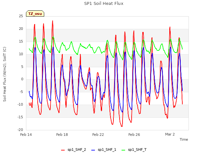Click the Feb 26 x-axis label
208x156 pixels.
(x=134, y=135)
